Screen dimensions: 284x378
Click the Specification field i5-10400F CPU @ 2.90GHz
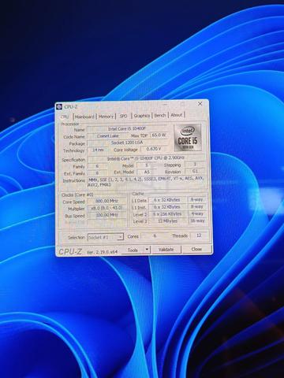(146, 158)
